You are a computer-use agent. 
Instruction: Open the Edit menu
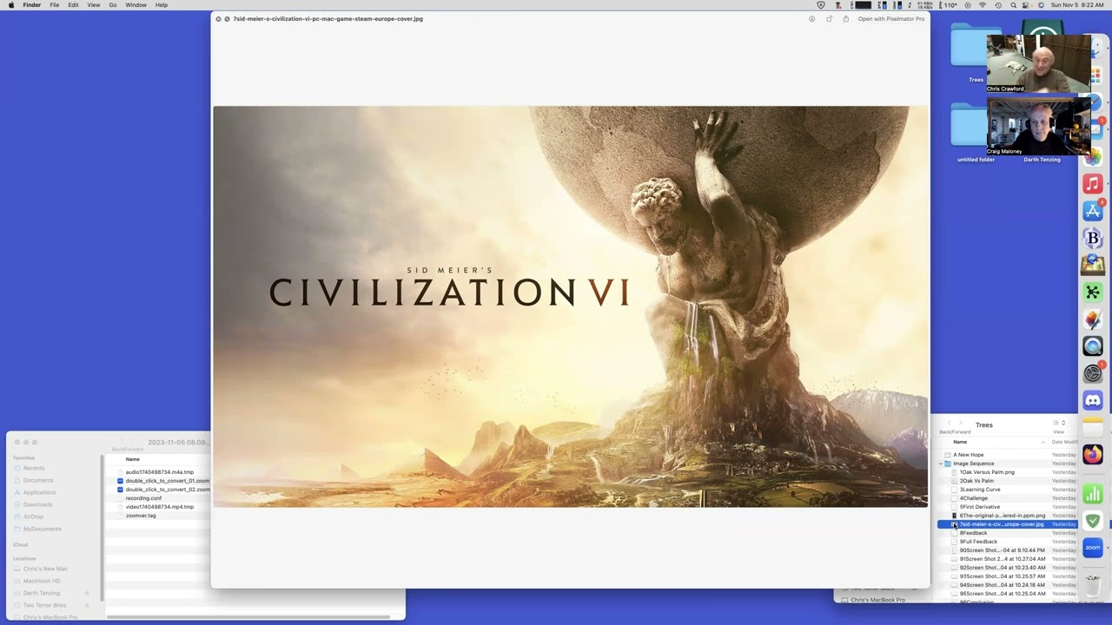click(73, 5)
